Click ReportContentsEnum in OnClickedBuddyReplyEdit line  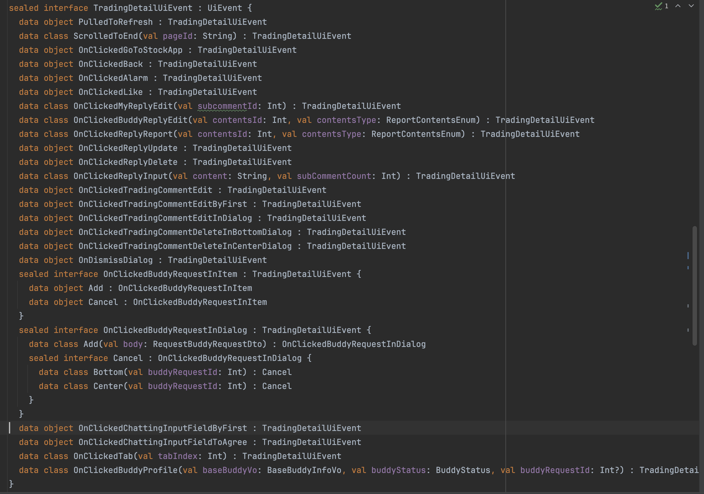click(431, 120)
